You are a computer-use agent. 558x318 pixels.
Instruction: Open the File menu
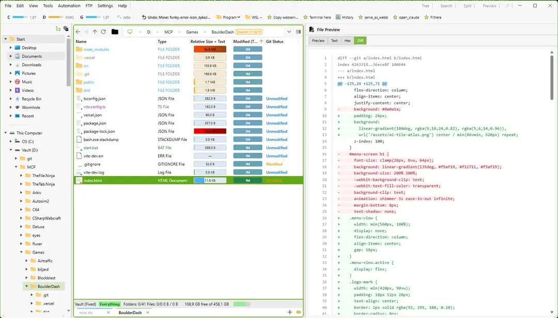(x=8, y=6)
